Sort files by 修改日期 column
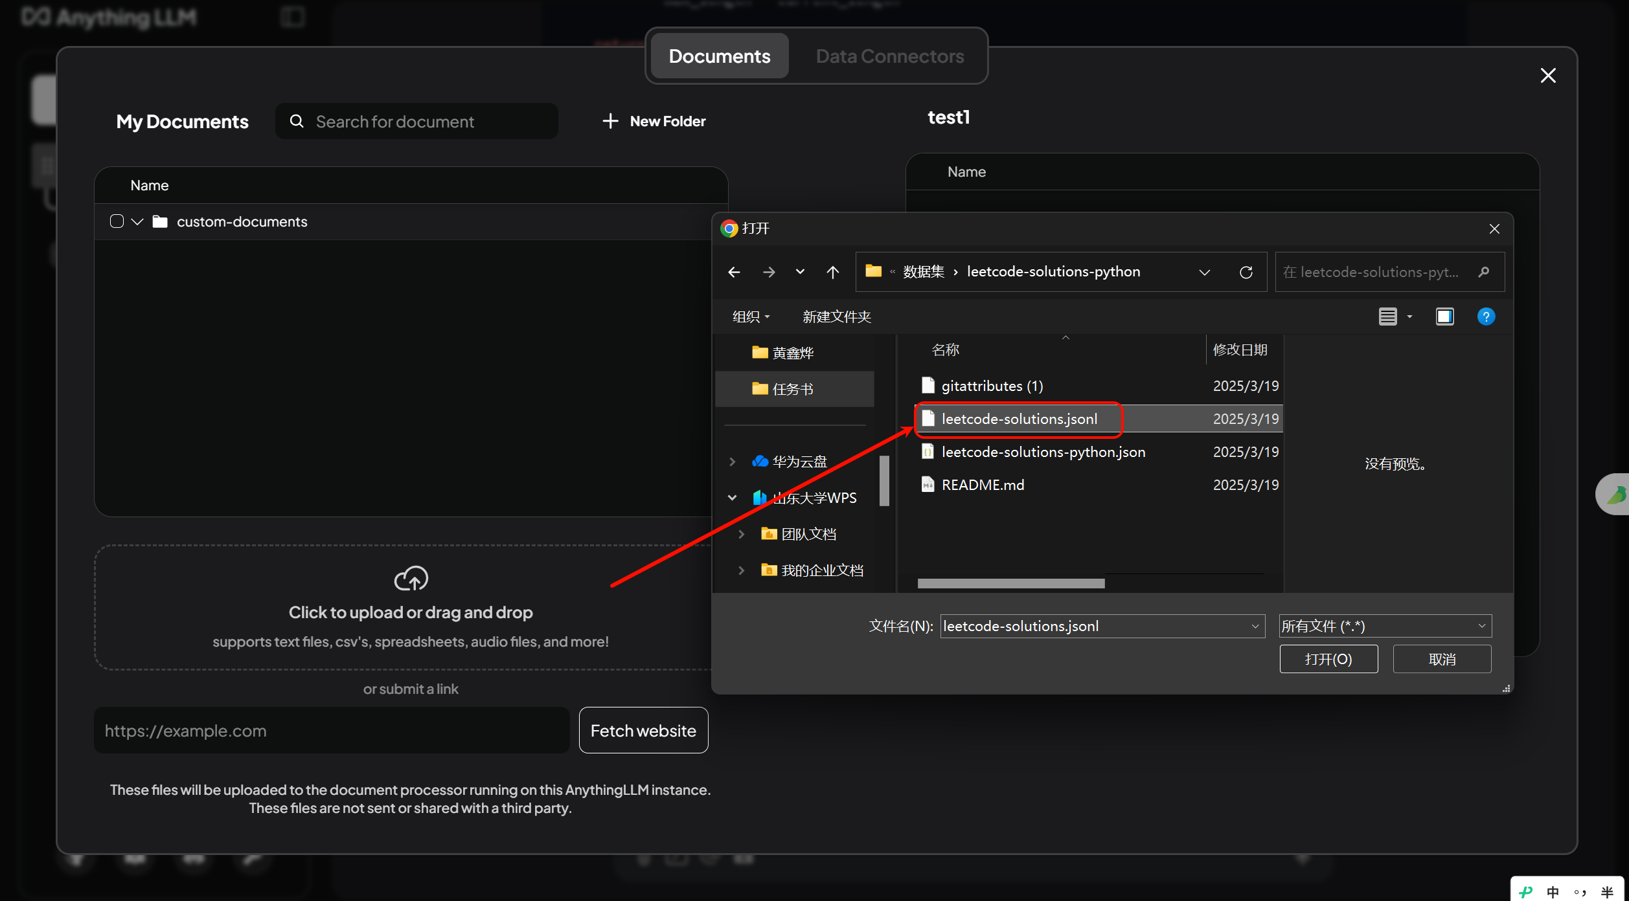 (1240, 350)
